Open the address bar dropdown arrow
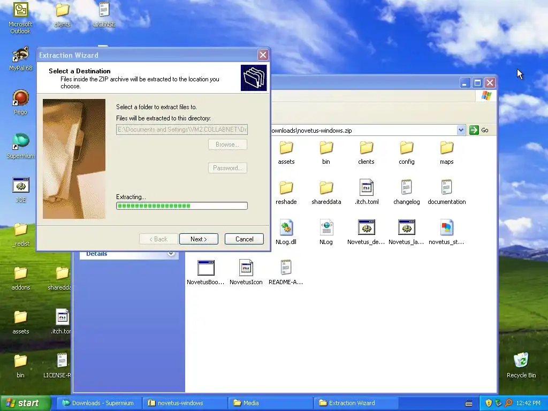This screenshot has width=548, height=411. (x=461, y=130)
